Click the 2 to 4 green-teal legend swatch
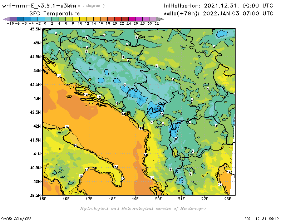Screen dimensions: 286x221 tap(55, 19)
